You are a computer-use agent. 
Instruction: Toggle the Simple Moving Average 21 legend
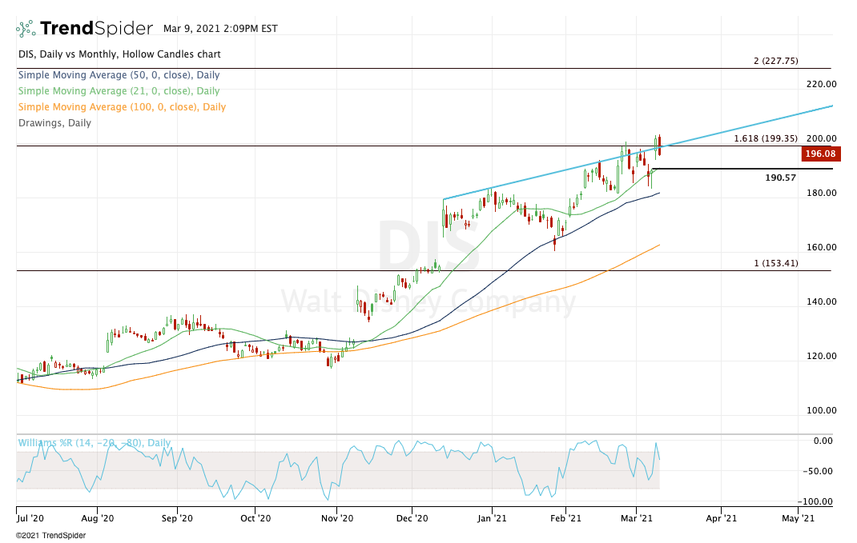[118, 91]
